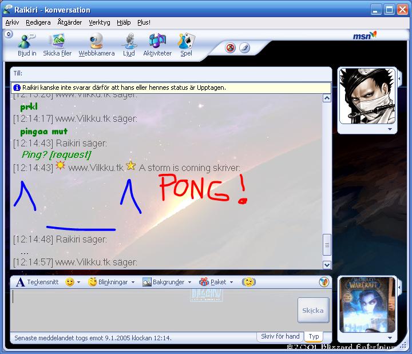Select the Typ input mode tab

coord(314,336)
